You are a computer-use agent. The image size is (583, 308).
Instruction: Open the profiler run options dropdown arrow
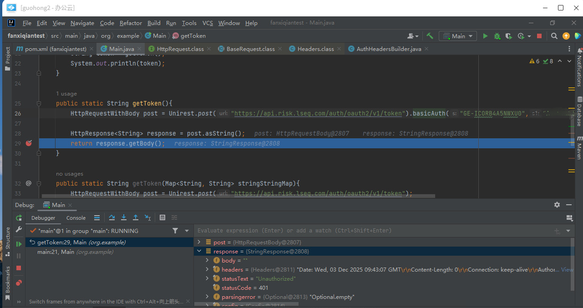pyautogui.click(x=530, y=36)
